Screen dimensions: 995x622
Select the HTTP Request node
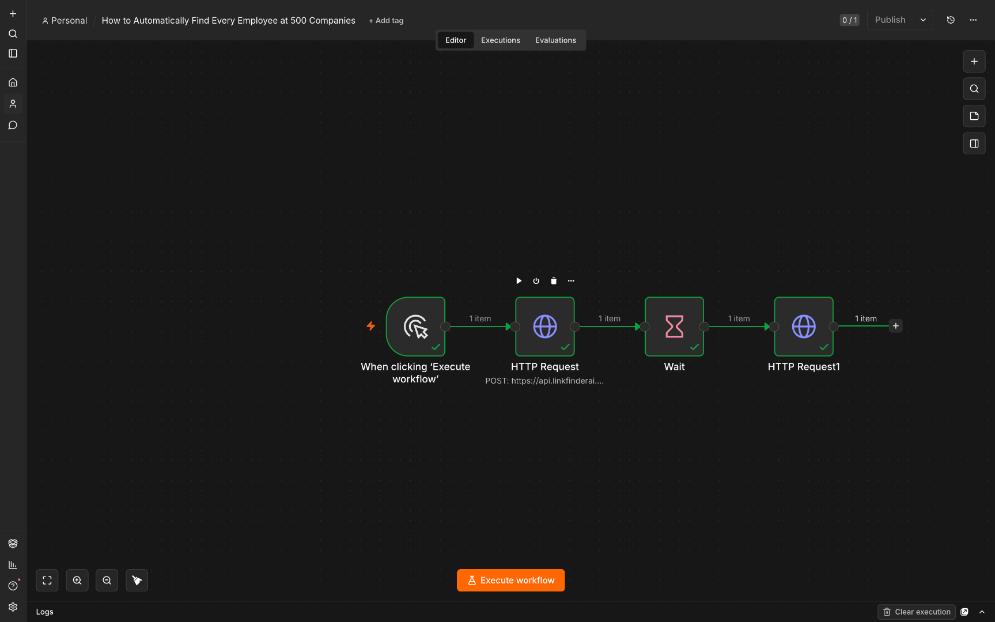click(x=545, y=327)
